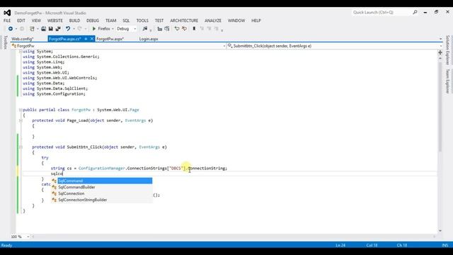Expand the Submitbtn_Click member dropdown
Screen dimensions: 453x255
[x=441, y=46]
